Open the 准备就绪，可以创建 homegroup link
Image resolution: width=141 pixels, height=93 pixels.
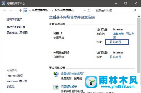(123, 35)
